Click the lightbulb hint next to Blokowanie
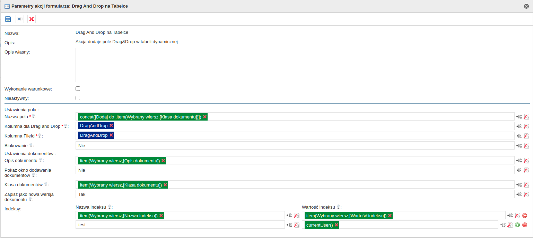This screenshot has height=238, width=533. pos(30,145)
